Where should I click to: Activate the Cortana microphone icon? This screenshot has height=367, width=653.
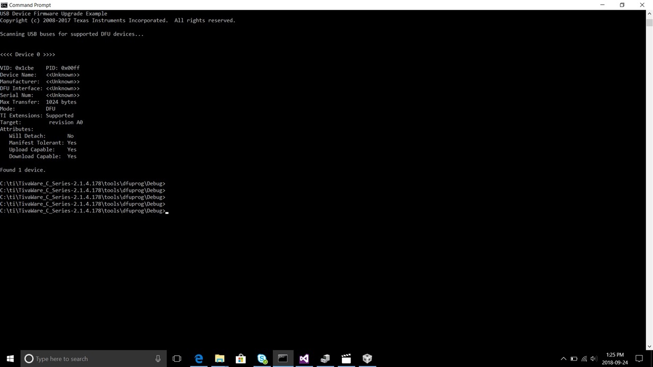(x=158, y=359)
